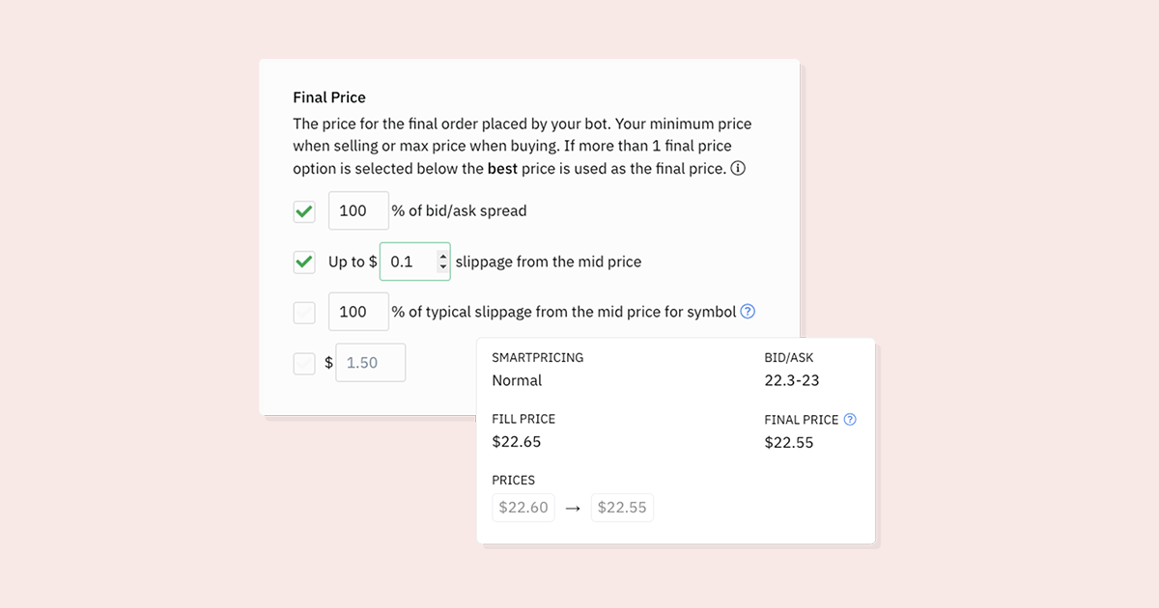
Task: Focus the 0.1 dollar slippage input
Action: pos(408,262)
